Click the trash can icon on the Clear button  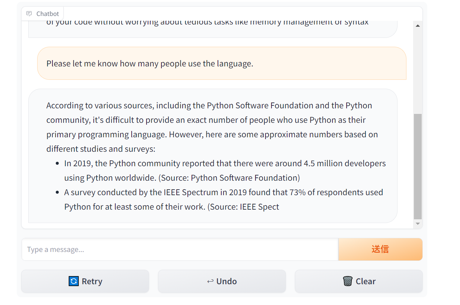[348, 281]
